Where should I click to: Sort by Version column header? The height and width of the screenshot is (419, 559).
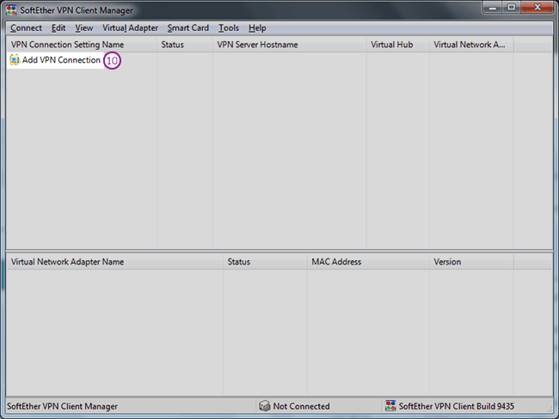pyautogui.click(x=471, y=262)
